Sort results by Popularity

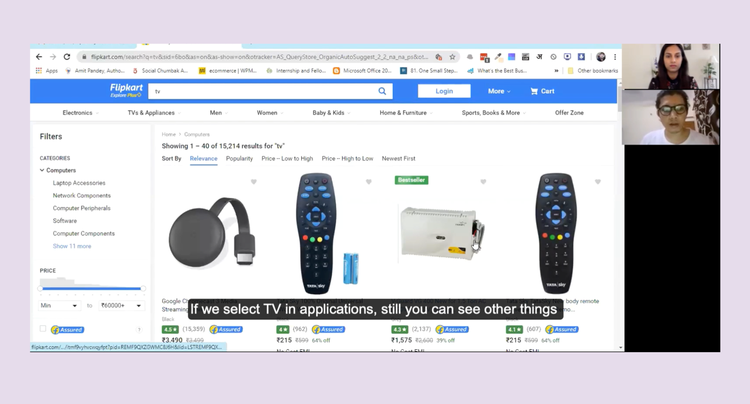(x=239, y=158)
